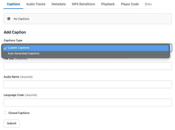Switch to the Captions tab
Image resolution: width=175 pixels, height=130 pixels.
[13, 4]
